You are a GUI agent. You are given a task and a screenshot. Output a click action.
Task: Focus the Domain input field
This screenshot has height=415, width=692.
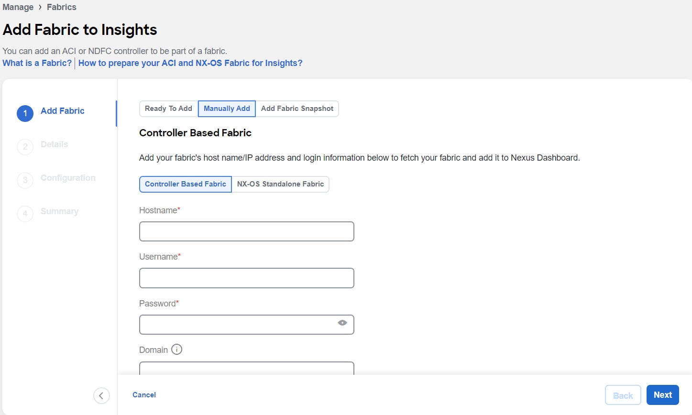point(247,368)
